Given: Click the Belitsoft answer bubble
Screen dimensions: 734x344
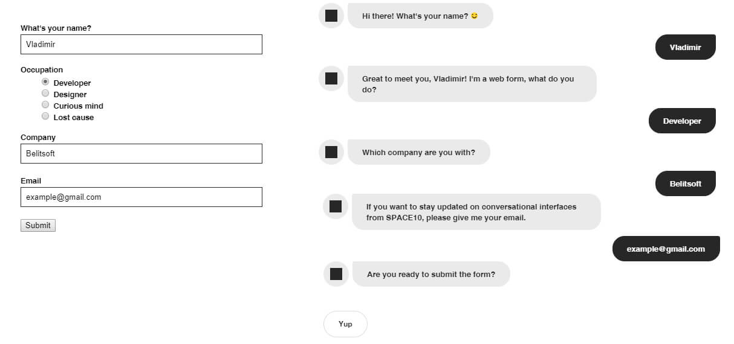Looking at the screenshot, I should [686, 183].
